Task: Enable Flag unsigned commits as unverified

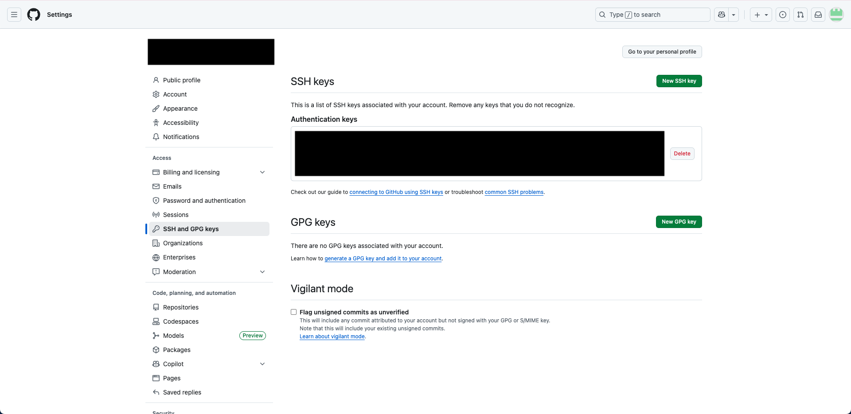Action: (x=293, y=312)
